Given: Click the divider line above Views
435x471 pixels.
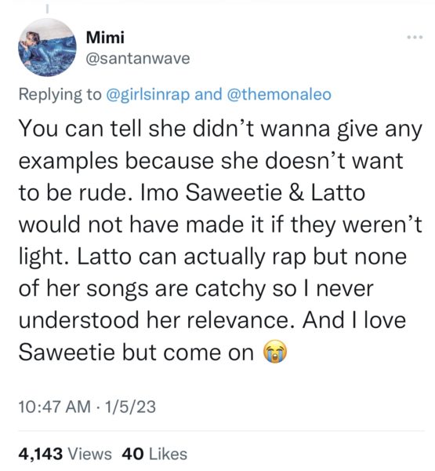Looking at the screenshot, I should point(221,431).
